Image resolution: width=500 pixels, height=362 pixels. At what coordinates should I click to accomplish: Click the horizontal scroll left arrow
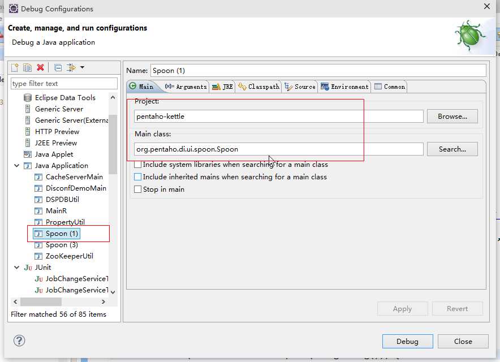[x=15, y=301]
